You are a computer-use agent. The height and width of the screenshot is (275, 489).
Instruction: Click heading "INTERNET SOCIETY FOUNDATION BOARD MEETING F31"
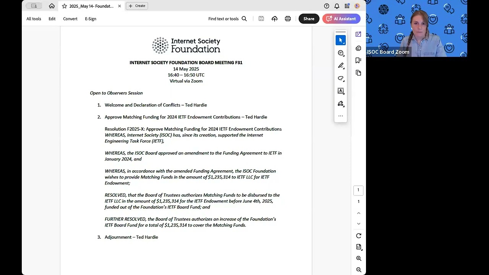[x=186, y=63]
